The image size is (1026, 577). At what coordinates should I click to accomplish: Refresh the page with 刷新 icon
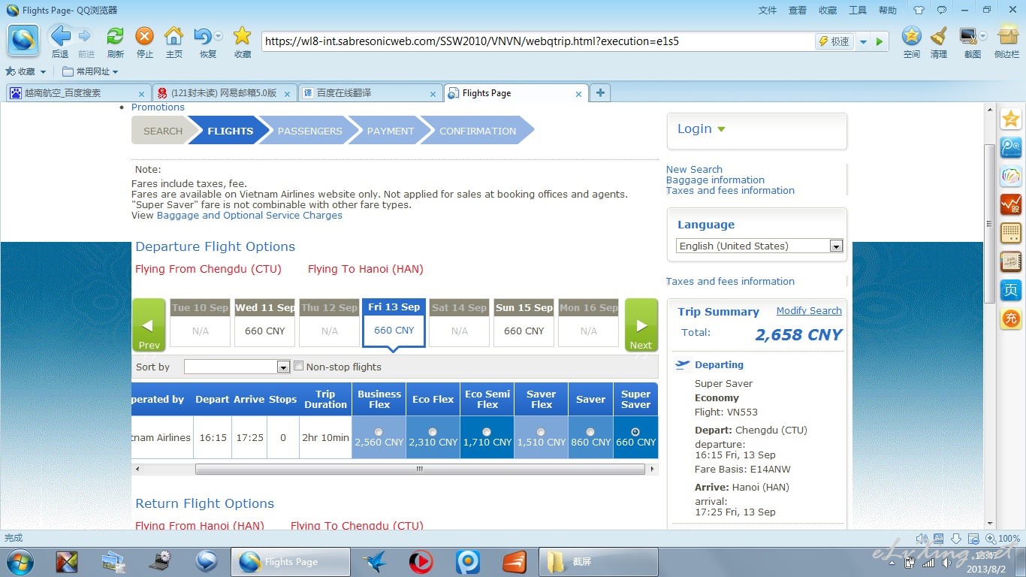click(x=115, y=35)
